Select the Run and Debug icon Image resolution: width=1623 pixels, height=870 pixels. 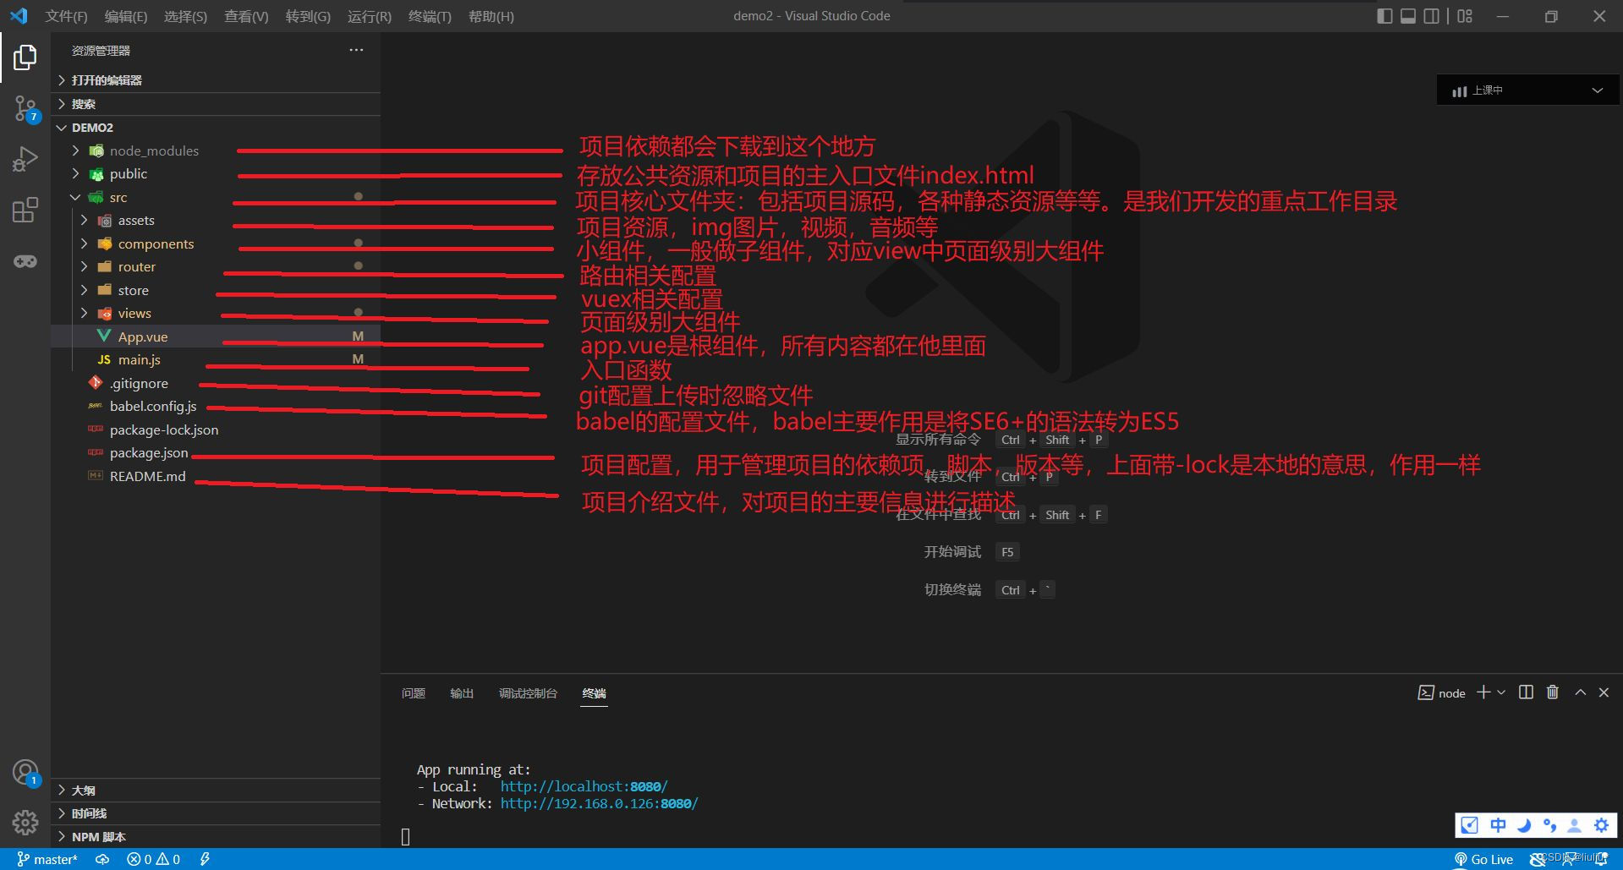(25, 158)
